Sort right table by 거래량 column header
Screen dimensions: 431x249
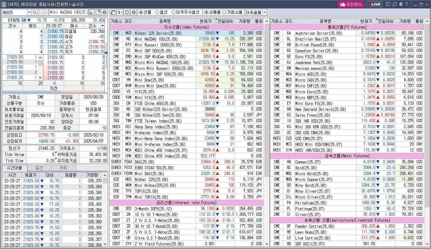tap(405, 21)
